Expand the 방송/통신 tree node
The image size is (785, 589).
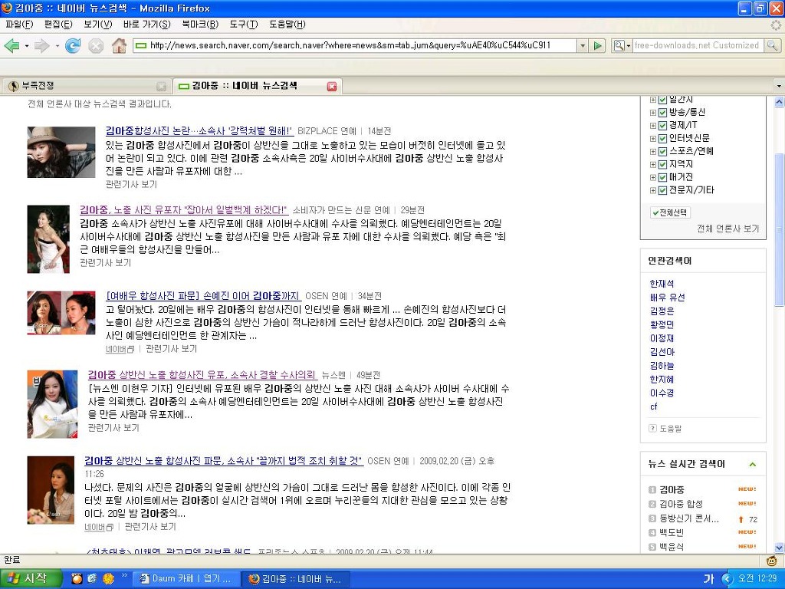tap(653, 113)
